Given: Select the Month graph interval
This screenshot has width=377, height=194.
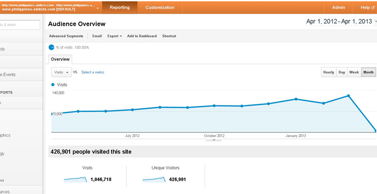Looking at the screenshot, I should point(369,72).
